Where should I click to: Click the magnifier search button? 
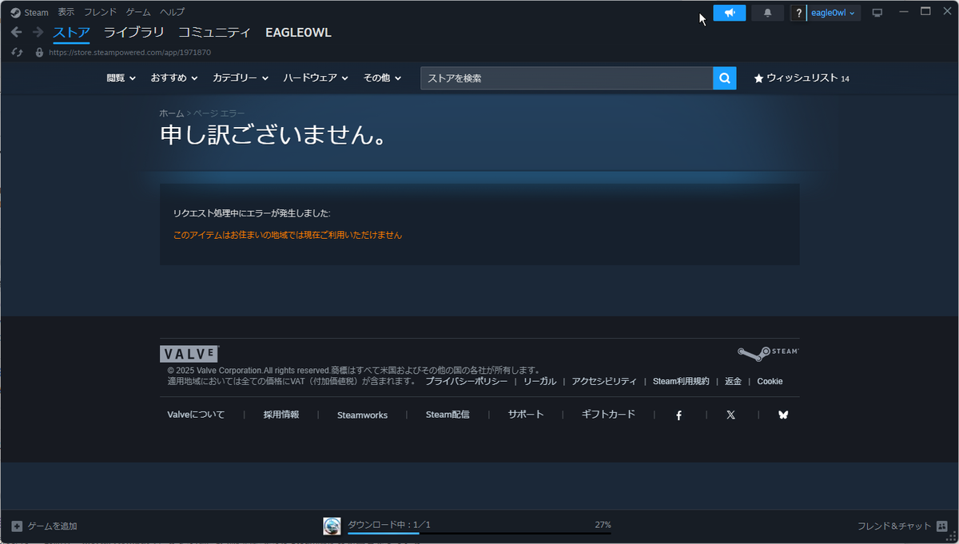pyautogui.click(x=724, y=78)
